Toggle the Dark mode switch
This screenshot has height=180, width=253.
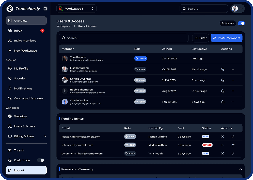click(x=41, y=160)
